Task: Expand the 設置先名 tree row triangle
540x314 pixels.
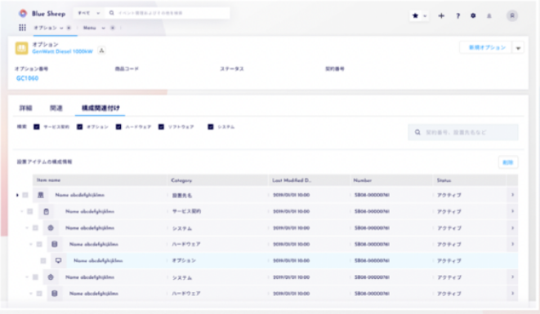Action: [17, 195]
